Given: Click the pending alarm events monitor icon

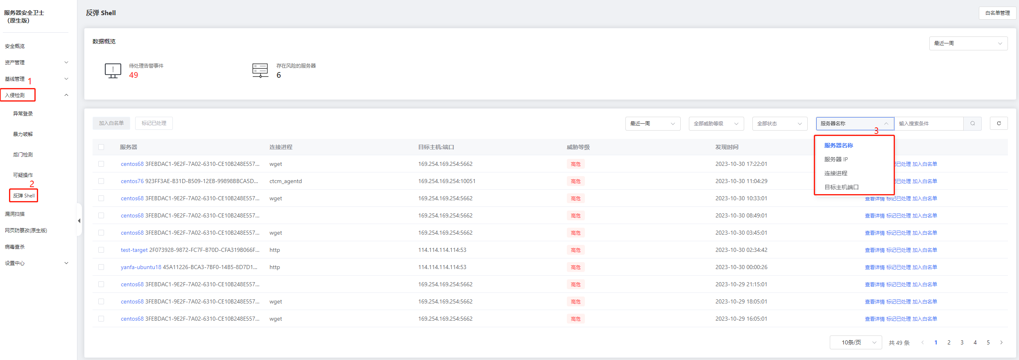Looking at the screenshot, I should coord(113,71).
